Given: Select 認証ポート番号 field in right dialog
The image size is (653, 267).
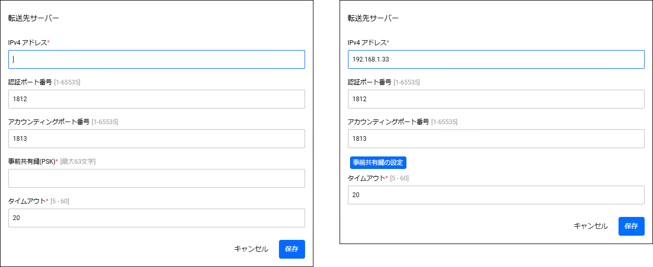Looking at the screenshot, I should (x=496, y=99).
